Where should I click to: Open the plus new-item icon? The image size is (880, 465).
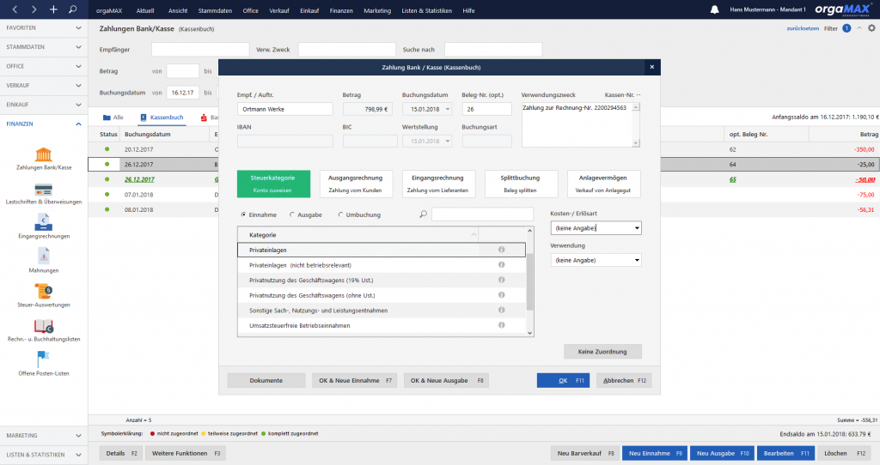click(x=53, y=9)
